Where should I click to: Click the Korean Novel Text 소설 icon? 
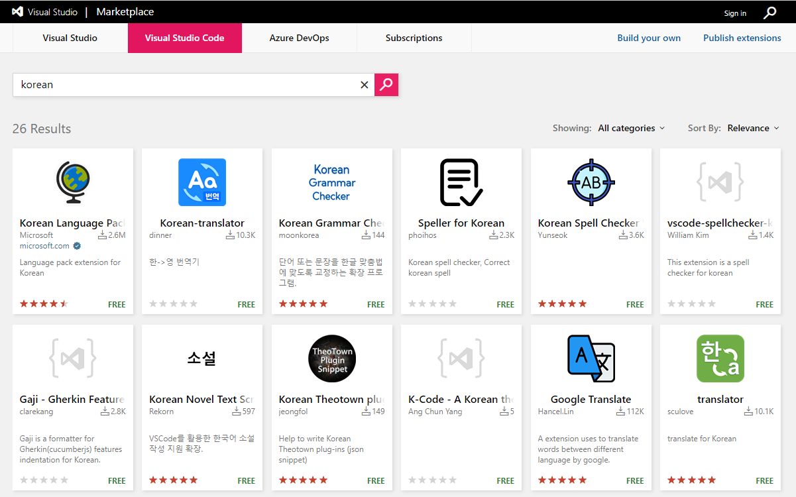click(x=202, y=359)
